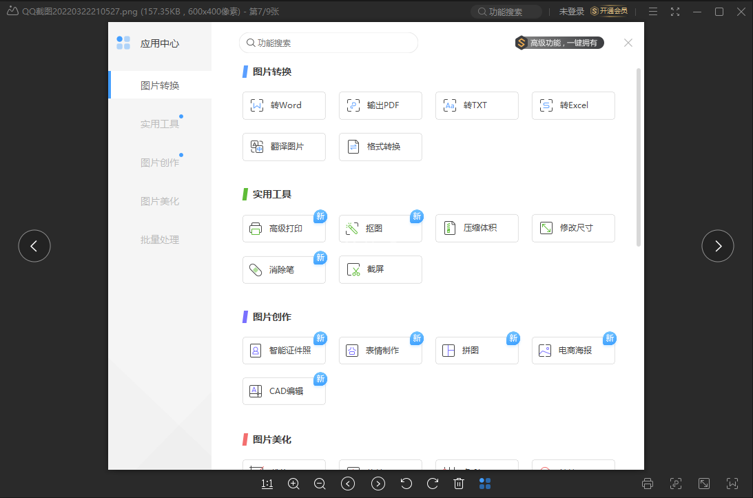Click the print icon in bottom bar

pos(648,484)
